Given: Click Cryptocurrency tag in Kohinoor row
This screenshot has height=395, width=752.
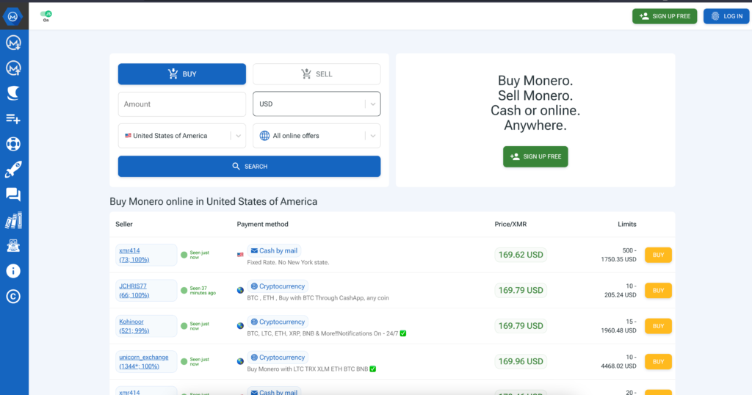Looking at the screenshot, I should coord(278,322).
